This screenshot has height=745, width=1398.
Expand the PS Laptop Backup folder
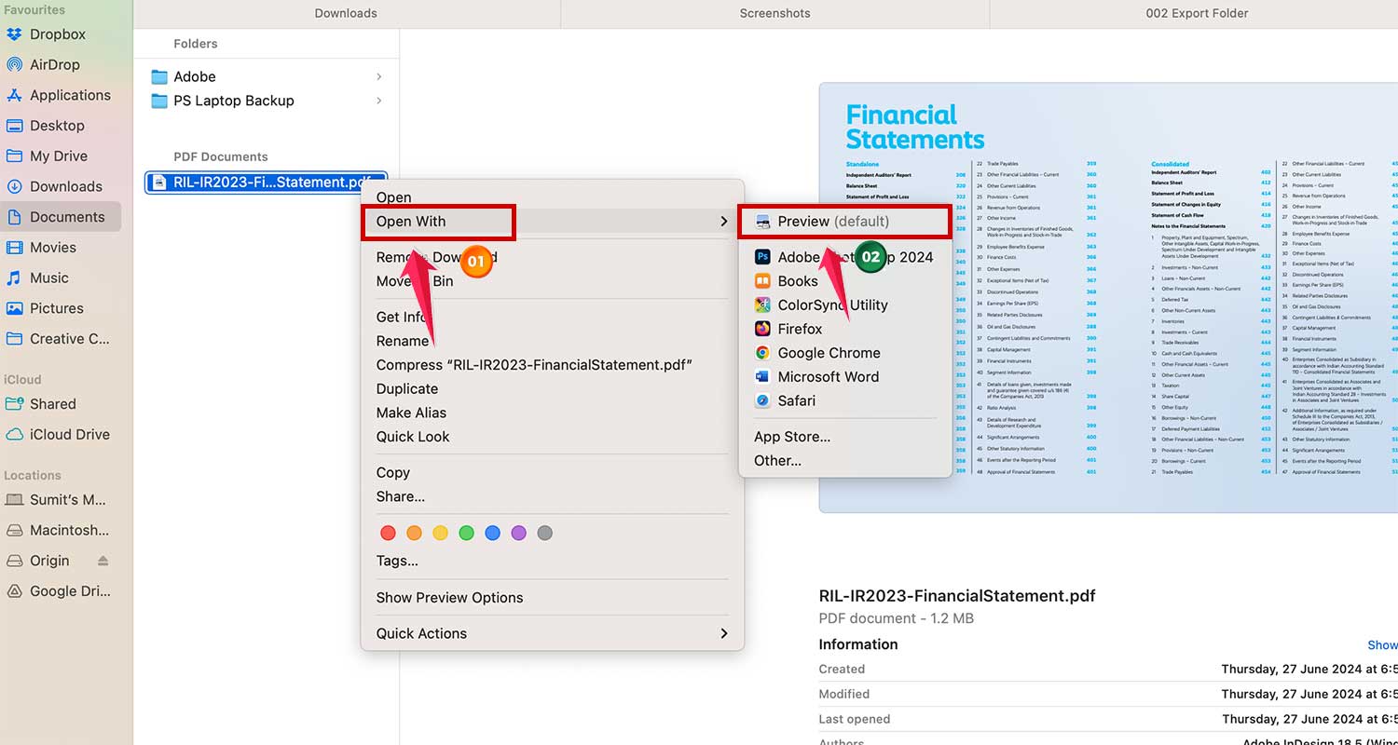tap(377, 101)
